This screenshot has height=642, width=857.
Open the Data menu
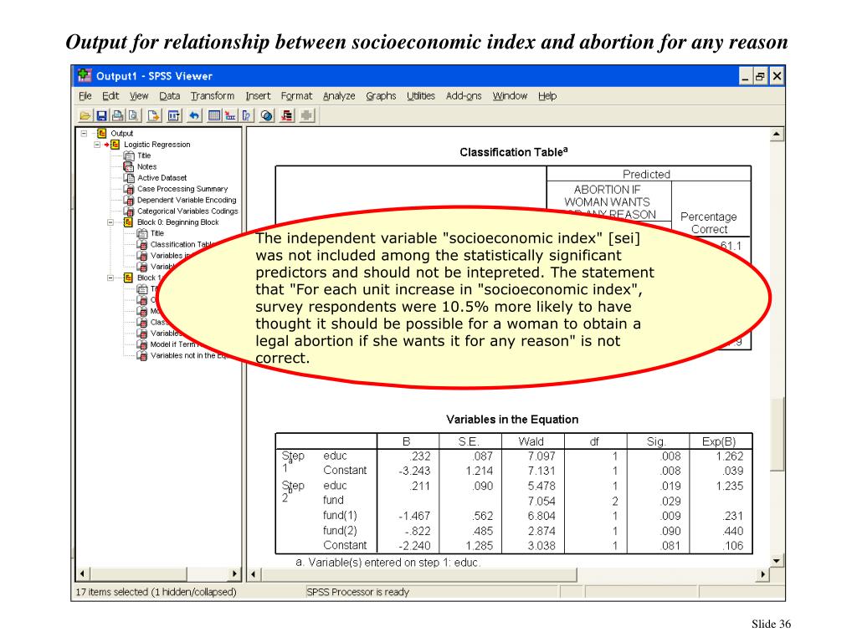point(169,96)
